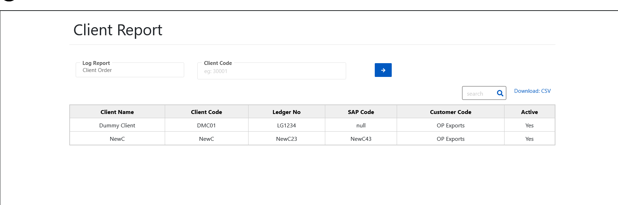Focus the Client Code input field
Viewport: 618px width, 205px height.
271,71
